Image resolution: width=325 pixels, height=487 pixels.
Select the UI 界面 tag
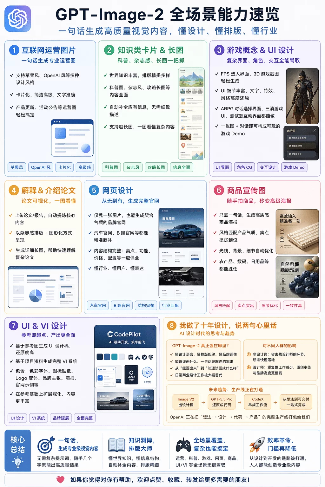(x=222, y=167)
